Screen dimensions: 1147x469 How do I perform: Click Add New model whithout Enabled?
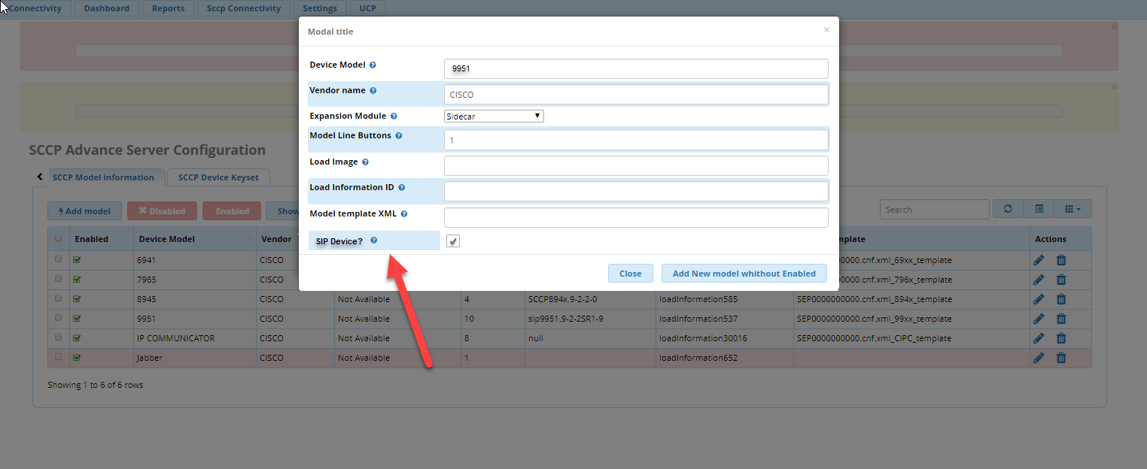(x=744, y=274)
